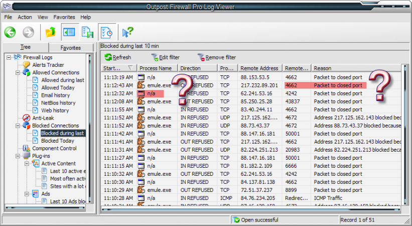This screenshot has width=412, height=226.
Task: Open the View menu
Action: [x=43, y=17]
